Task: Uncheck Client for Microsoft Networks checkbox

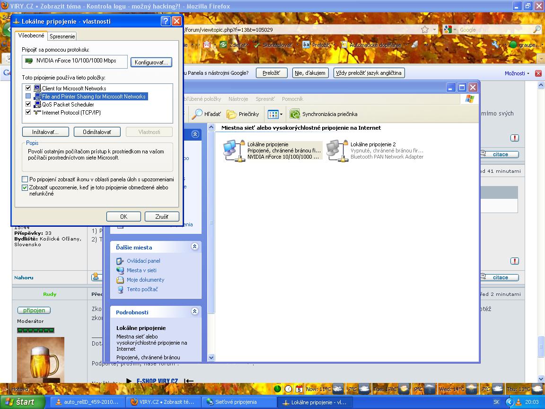Action: point(28,88)
